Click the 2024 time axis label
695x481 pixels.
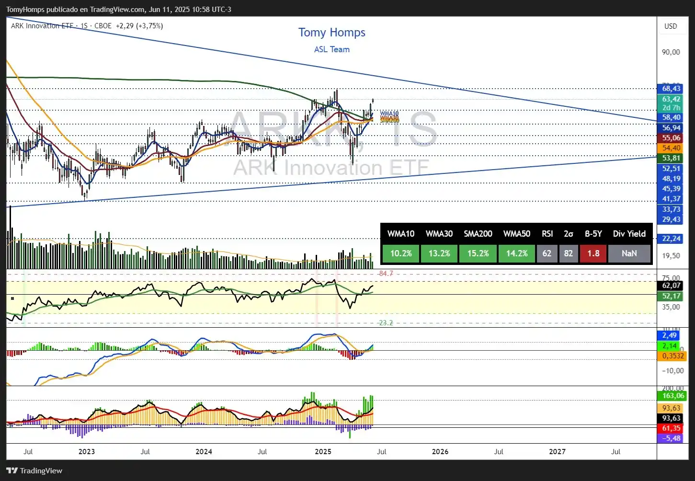(x=204, y=452)
